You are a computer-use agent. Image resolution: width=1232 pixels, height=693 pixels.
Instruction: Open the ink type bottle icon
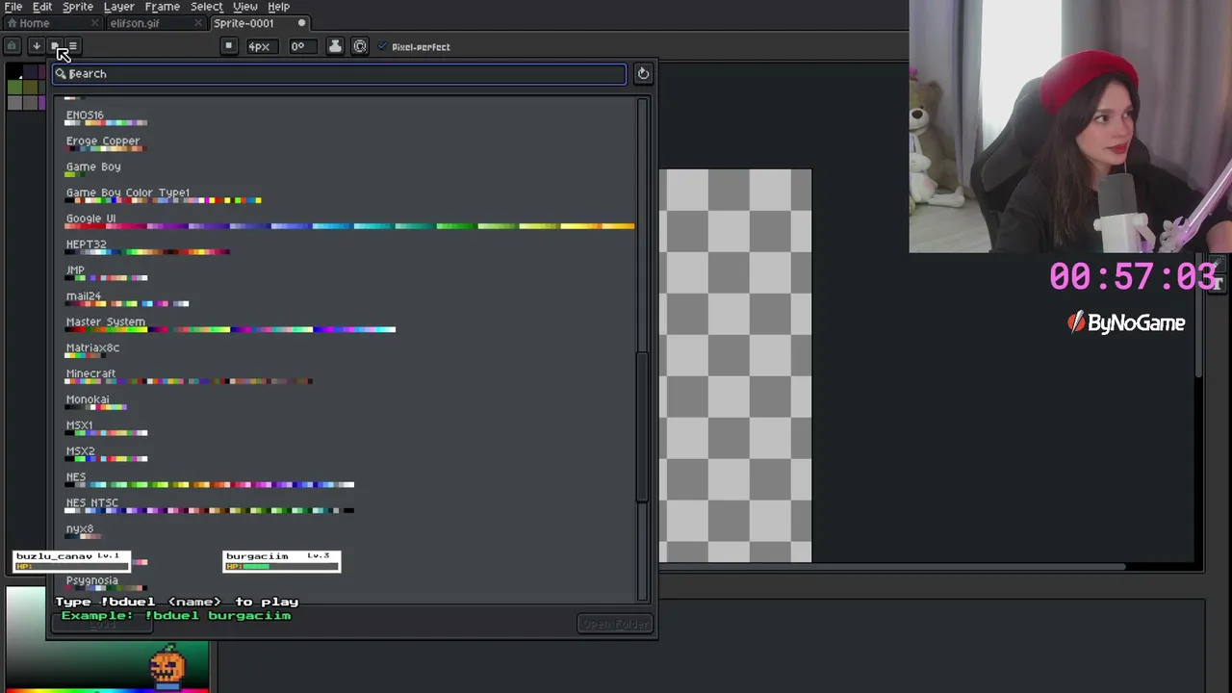tap(335, 46)
